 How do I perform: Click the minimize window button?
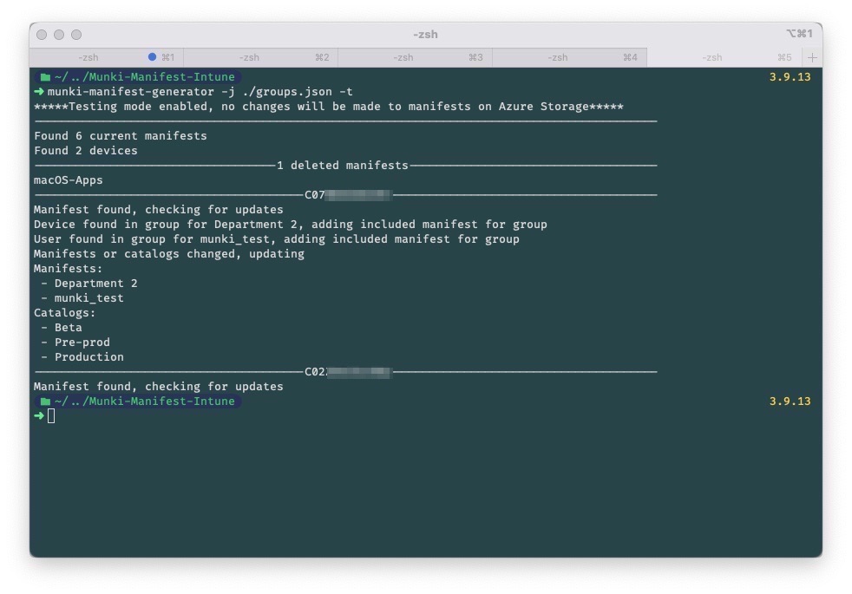pyautogui.click(x=59, y=35)
